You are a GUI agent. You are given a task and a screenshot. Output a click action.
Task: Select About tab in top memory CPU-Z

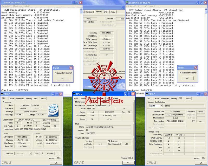113,12
